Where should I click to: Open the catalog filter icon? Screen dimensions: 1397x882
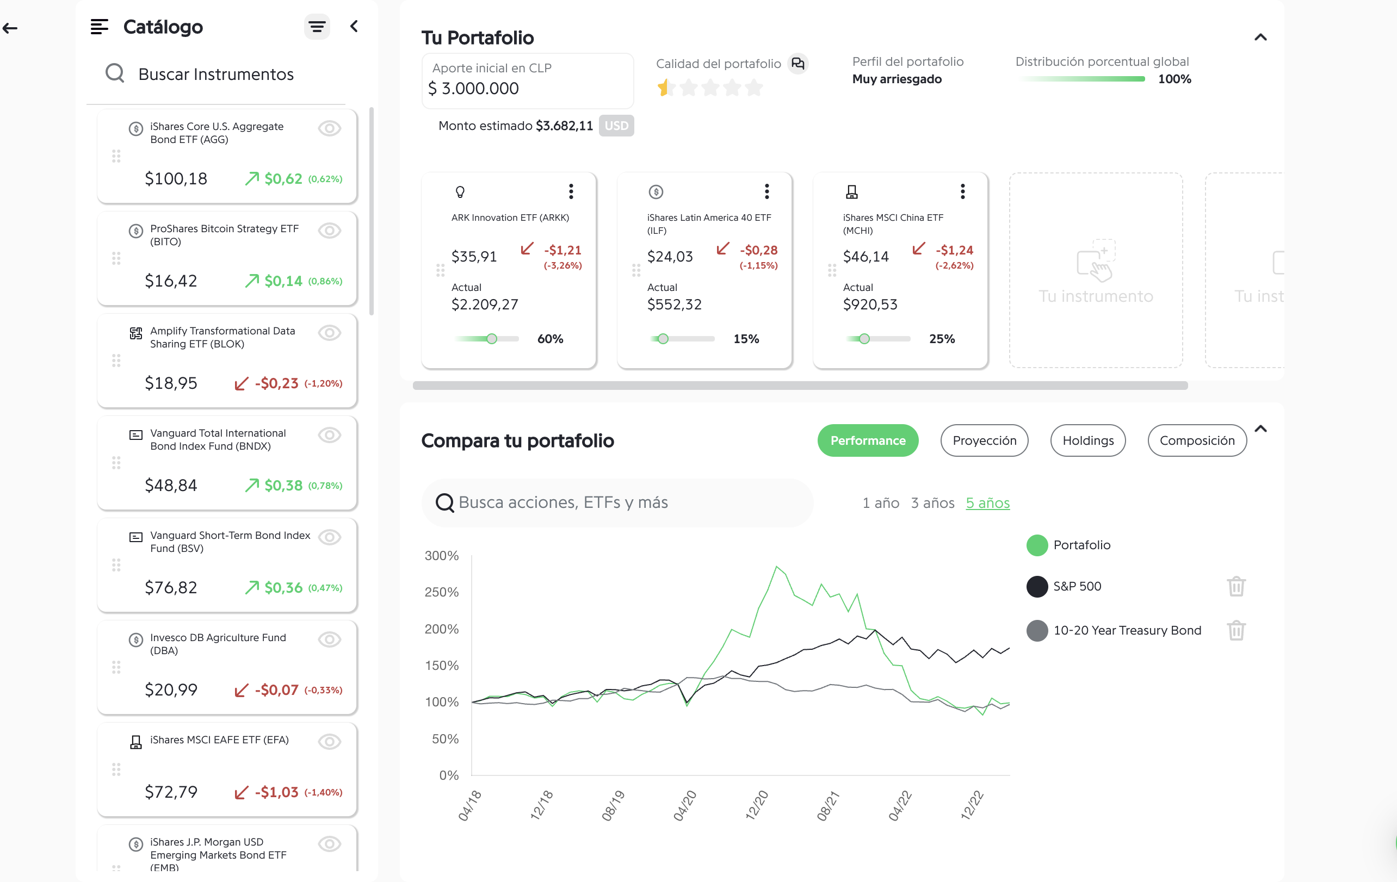(317, 27)
